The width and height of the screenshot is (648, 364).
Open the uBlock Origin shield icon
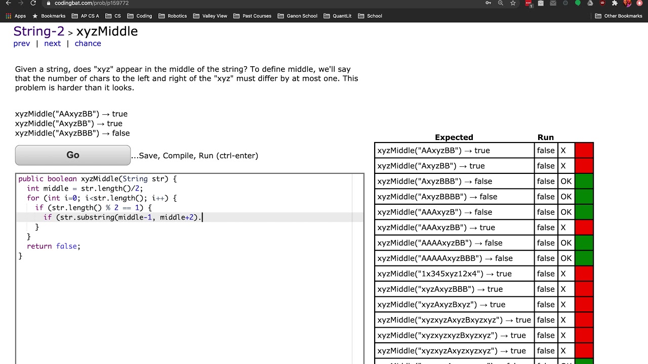pos(602,3)
